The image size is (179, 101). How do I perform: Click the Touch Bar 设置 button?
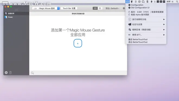tap(69, 8)
